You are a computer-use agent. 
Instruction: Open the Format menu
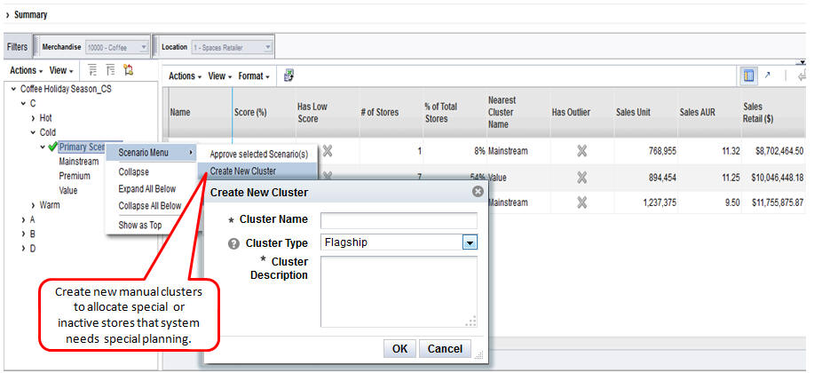[x=254, y=75]
